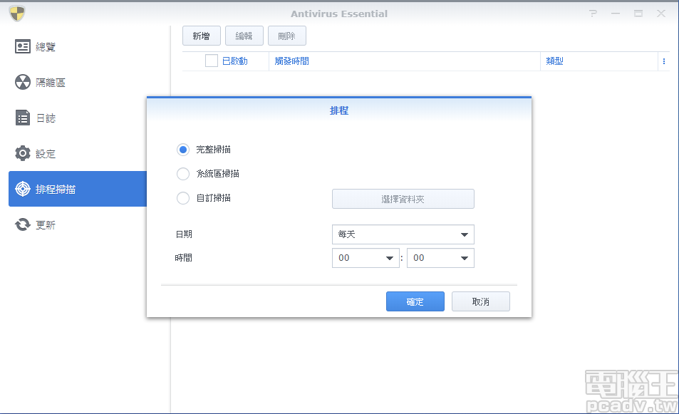Click the shield icon in title bar
679x414 pixels.
coord(17,12)
